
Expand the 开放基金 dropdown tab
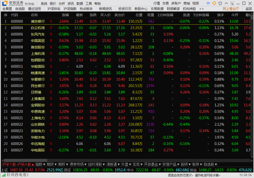click(152, 164)
